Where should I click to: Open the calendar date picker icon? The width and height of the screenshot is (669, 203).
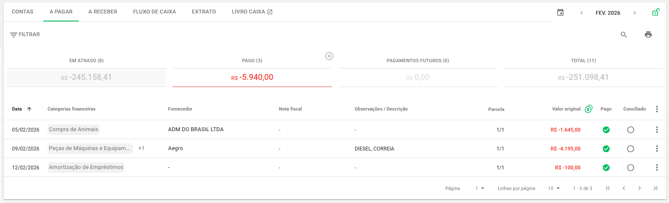[x=560, y=13]
